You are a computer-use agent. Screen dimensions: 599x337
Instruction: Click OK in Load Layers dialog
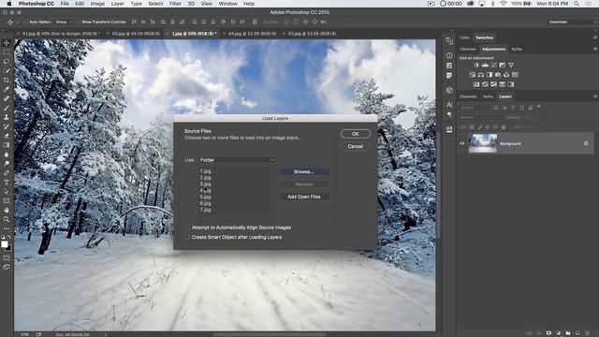[356, 134]
